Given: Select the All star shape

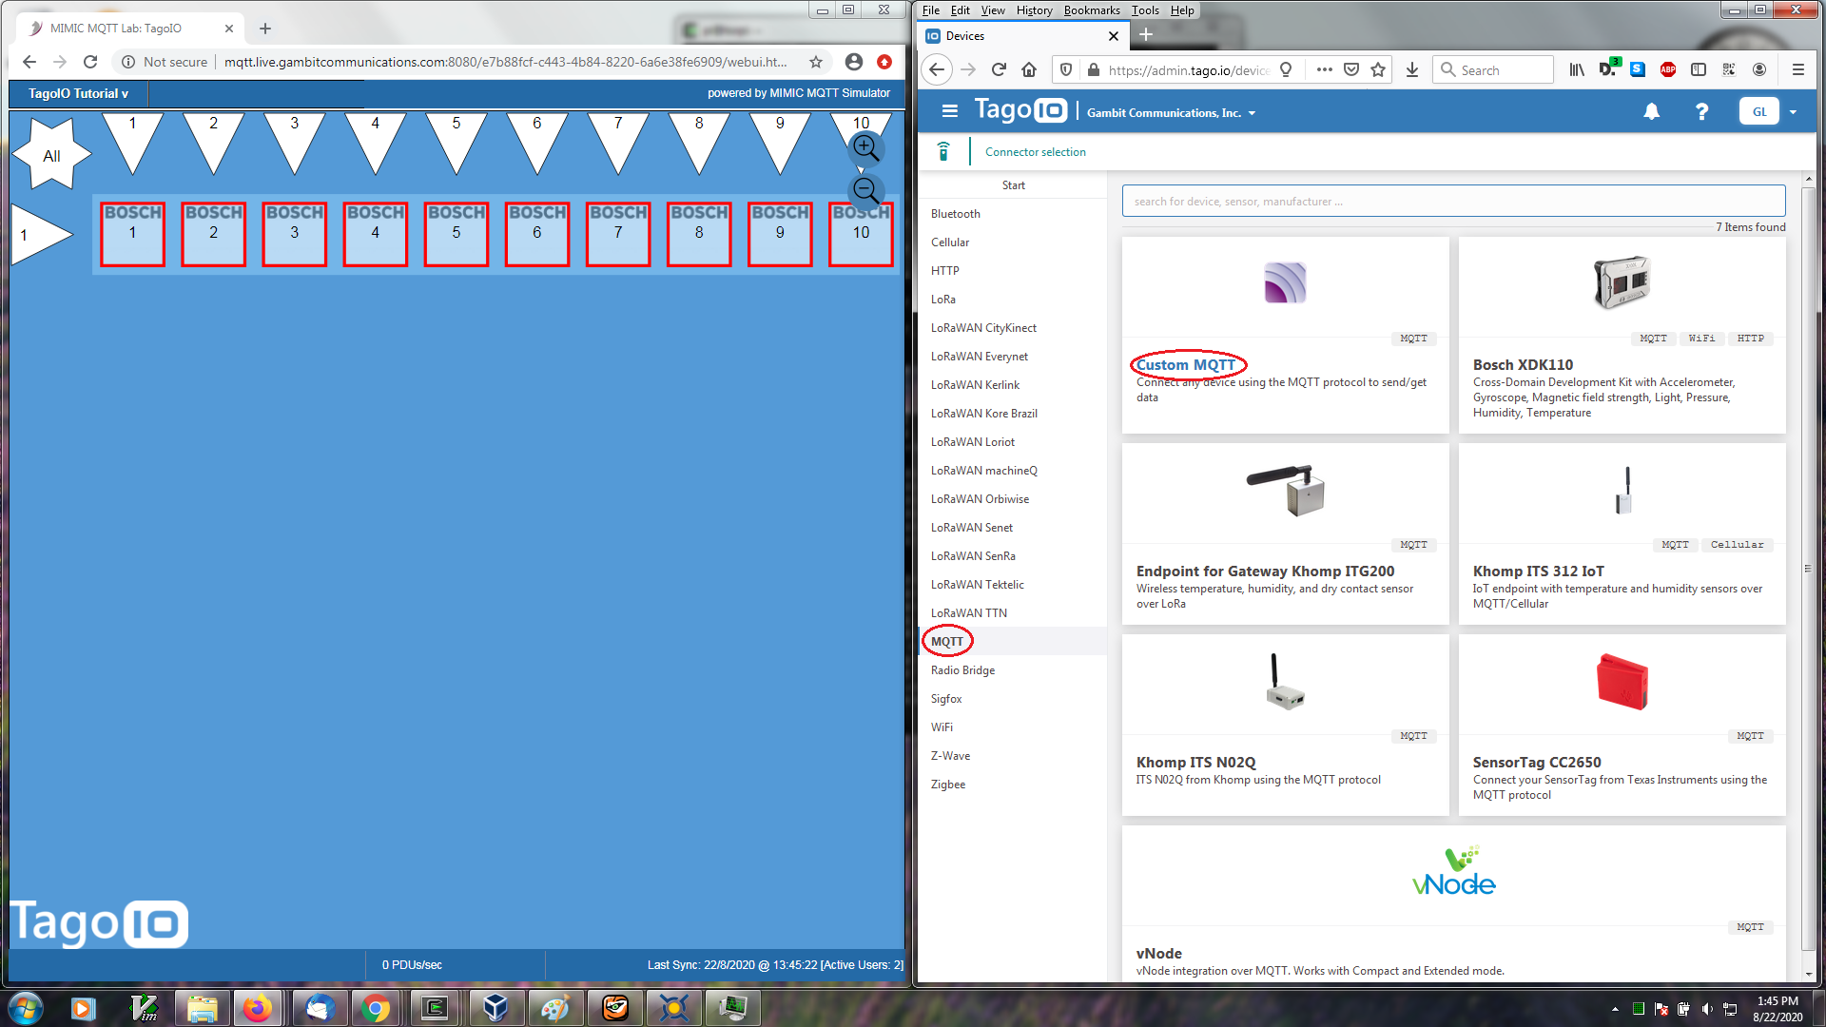Looking at the screenshot, I should 51,155.
